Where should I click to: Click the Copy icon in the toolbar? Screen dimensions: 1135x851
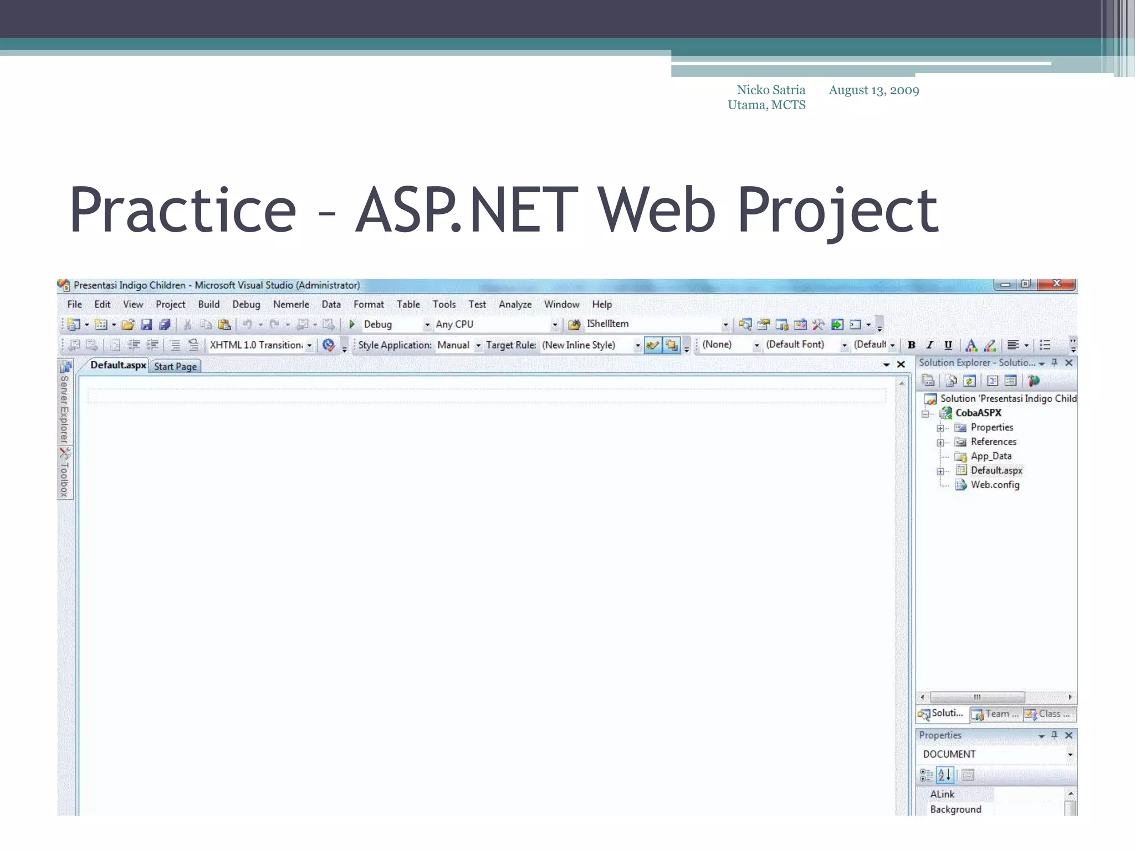coord(206,324)
